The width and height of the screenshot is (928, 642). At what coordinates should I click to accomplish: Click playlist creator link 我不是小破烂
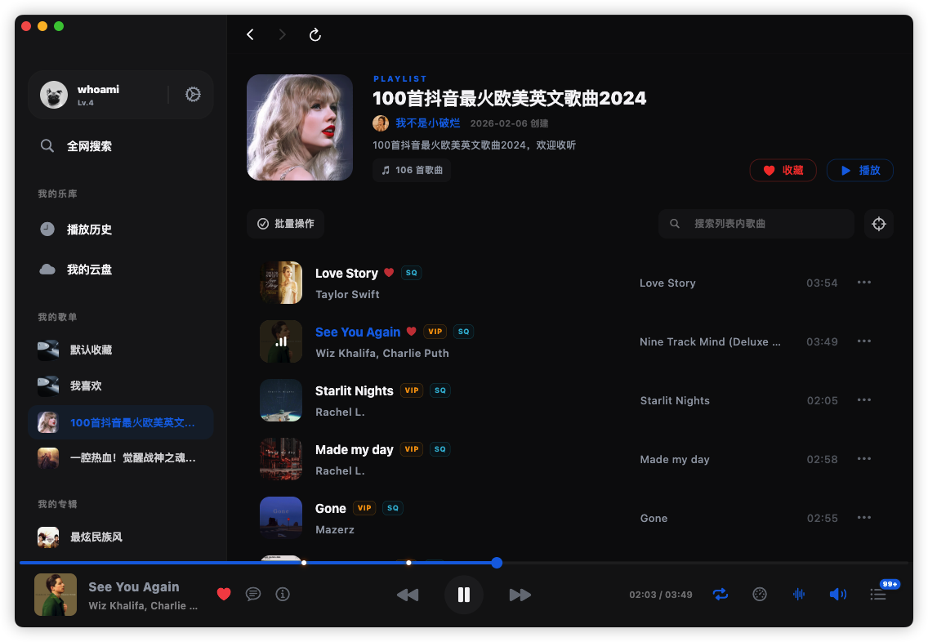tap(427, 123)
